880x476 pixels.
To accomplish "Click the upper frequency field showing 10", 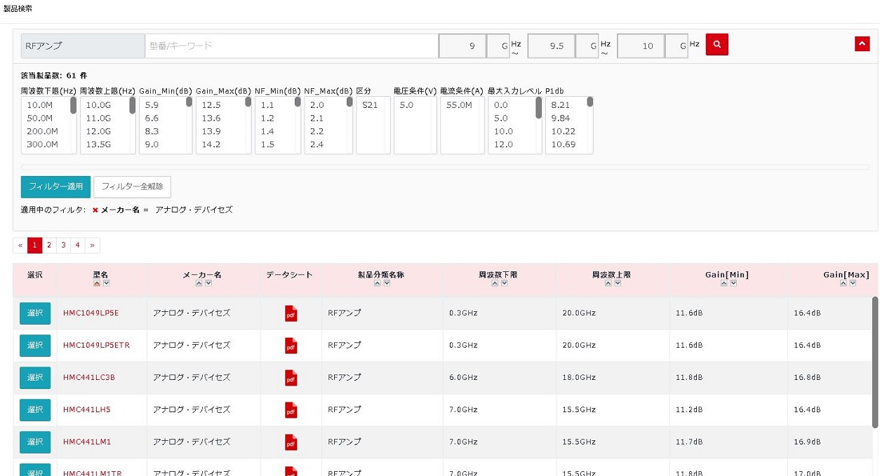I will click(641, 46).
